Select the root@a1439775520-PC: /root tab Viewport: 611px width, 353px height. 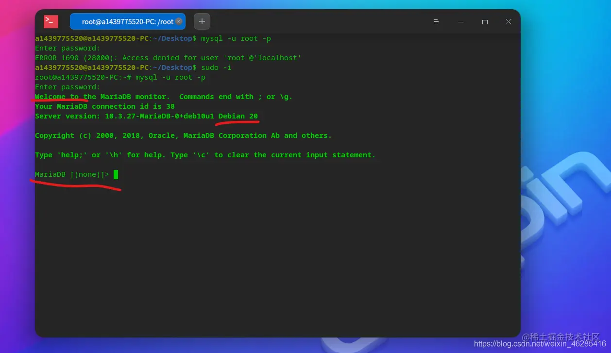pyautogui.click(x=128, y=21)
